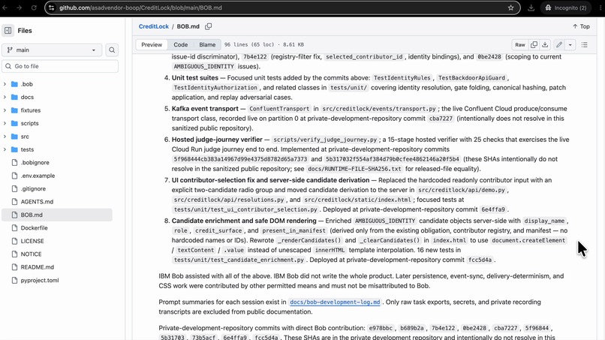Click the fcc5d4a commit code in item 8
The height and width of the screenshot is (340, 605).
[x=480, y=260]
